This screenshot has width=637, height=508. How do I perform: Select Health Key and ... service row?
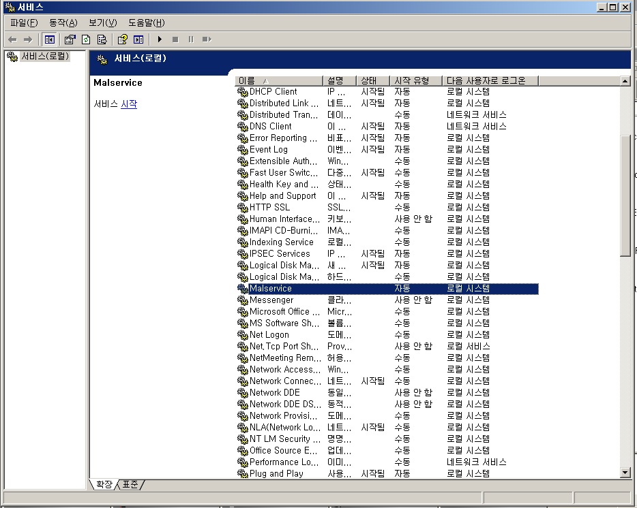pos(387,185)
